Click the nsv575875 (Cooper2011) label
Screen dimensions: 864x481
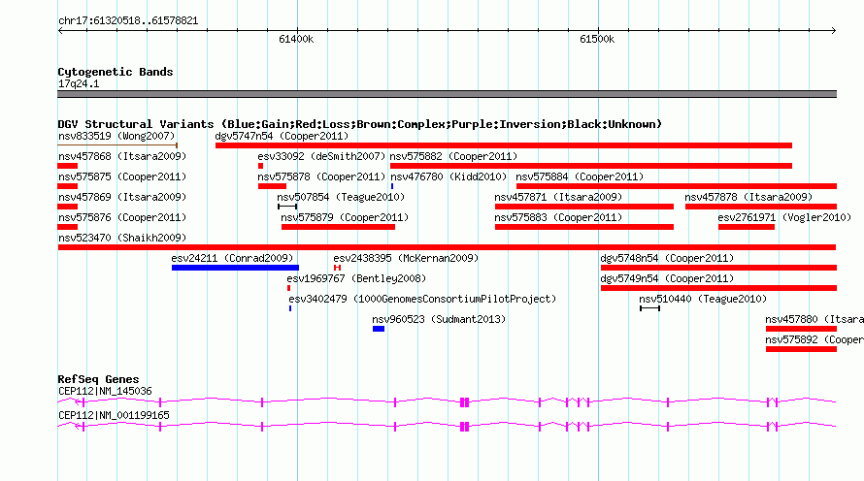[122, 176]
